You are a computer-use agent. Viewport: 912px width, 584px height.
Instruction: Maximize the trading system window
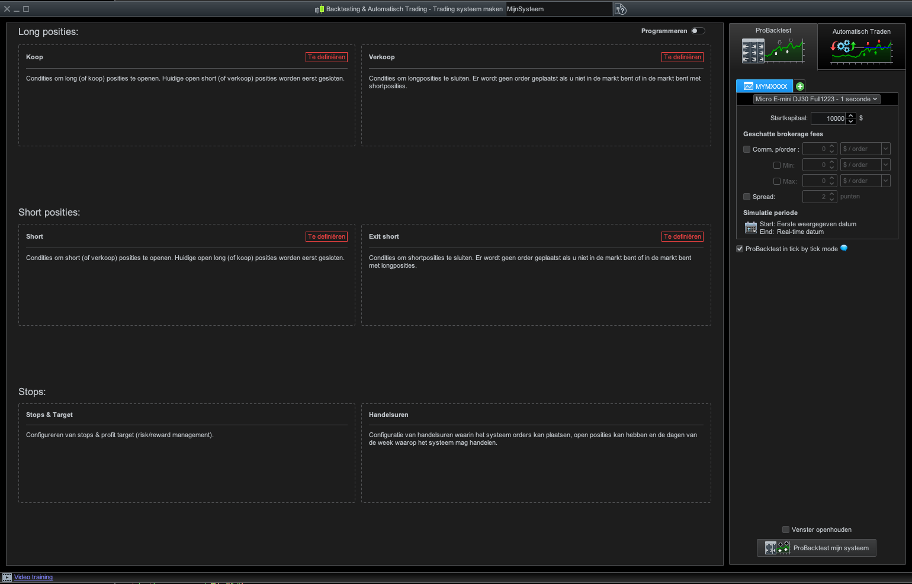coord(26,9)
